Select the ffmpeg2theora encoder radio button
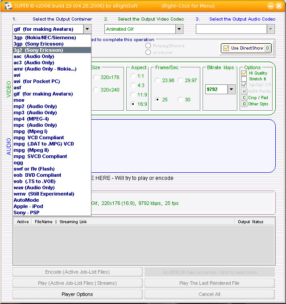The height and width of the screenshot is (304, 286). tap(148, 46)
